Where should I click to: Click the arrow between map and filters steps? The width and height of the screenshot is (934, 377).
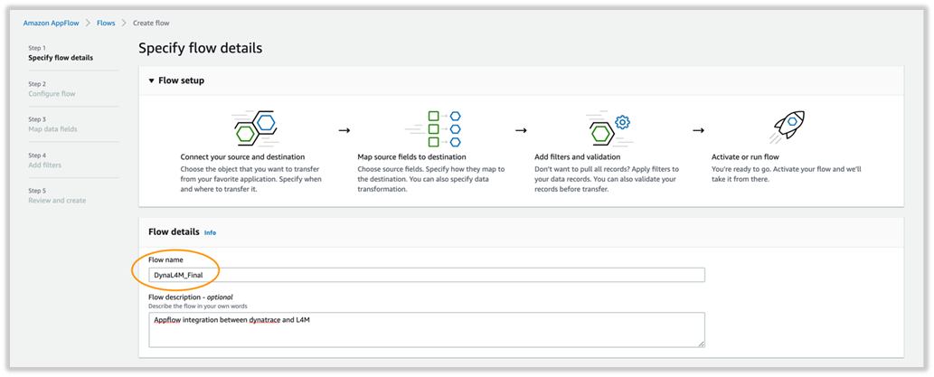[521, 130]
